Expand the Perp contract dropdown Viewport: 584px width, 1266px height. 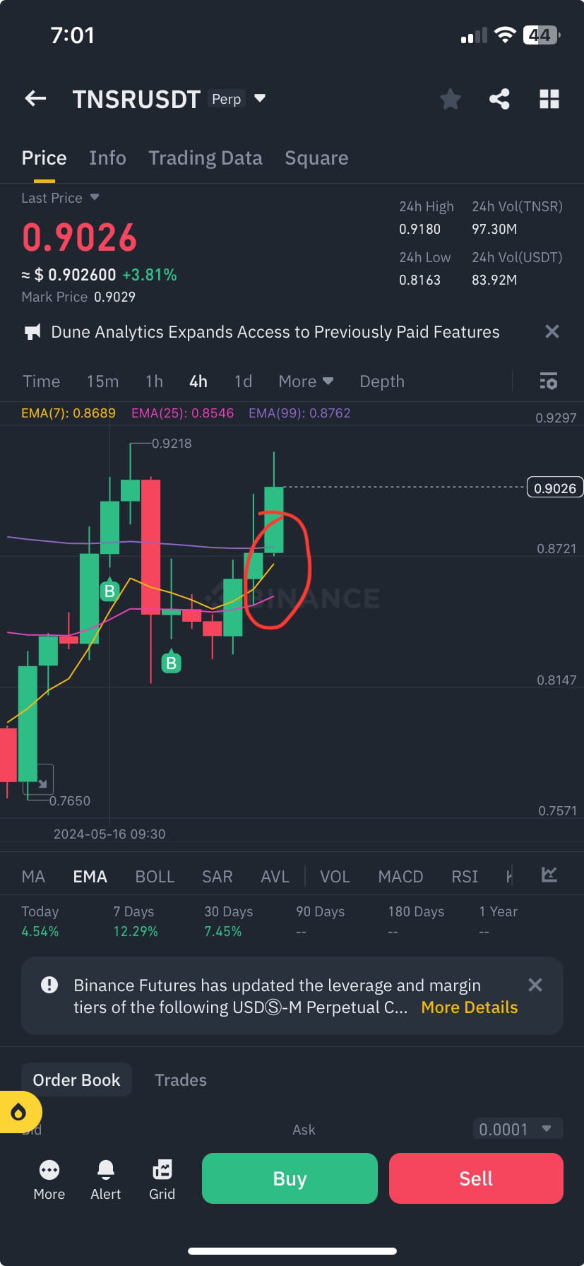259,99
